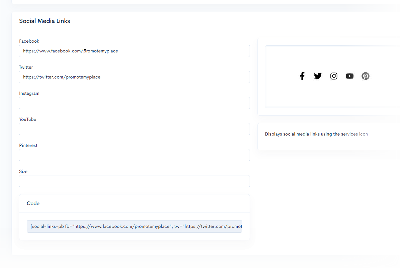Click the Size input field
The width and height of the screenshot is (400, 268).
click(x=134, y=181)
